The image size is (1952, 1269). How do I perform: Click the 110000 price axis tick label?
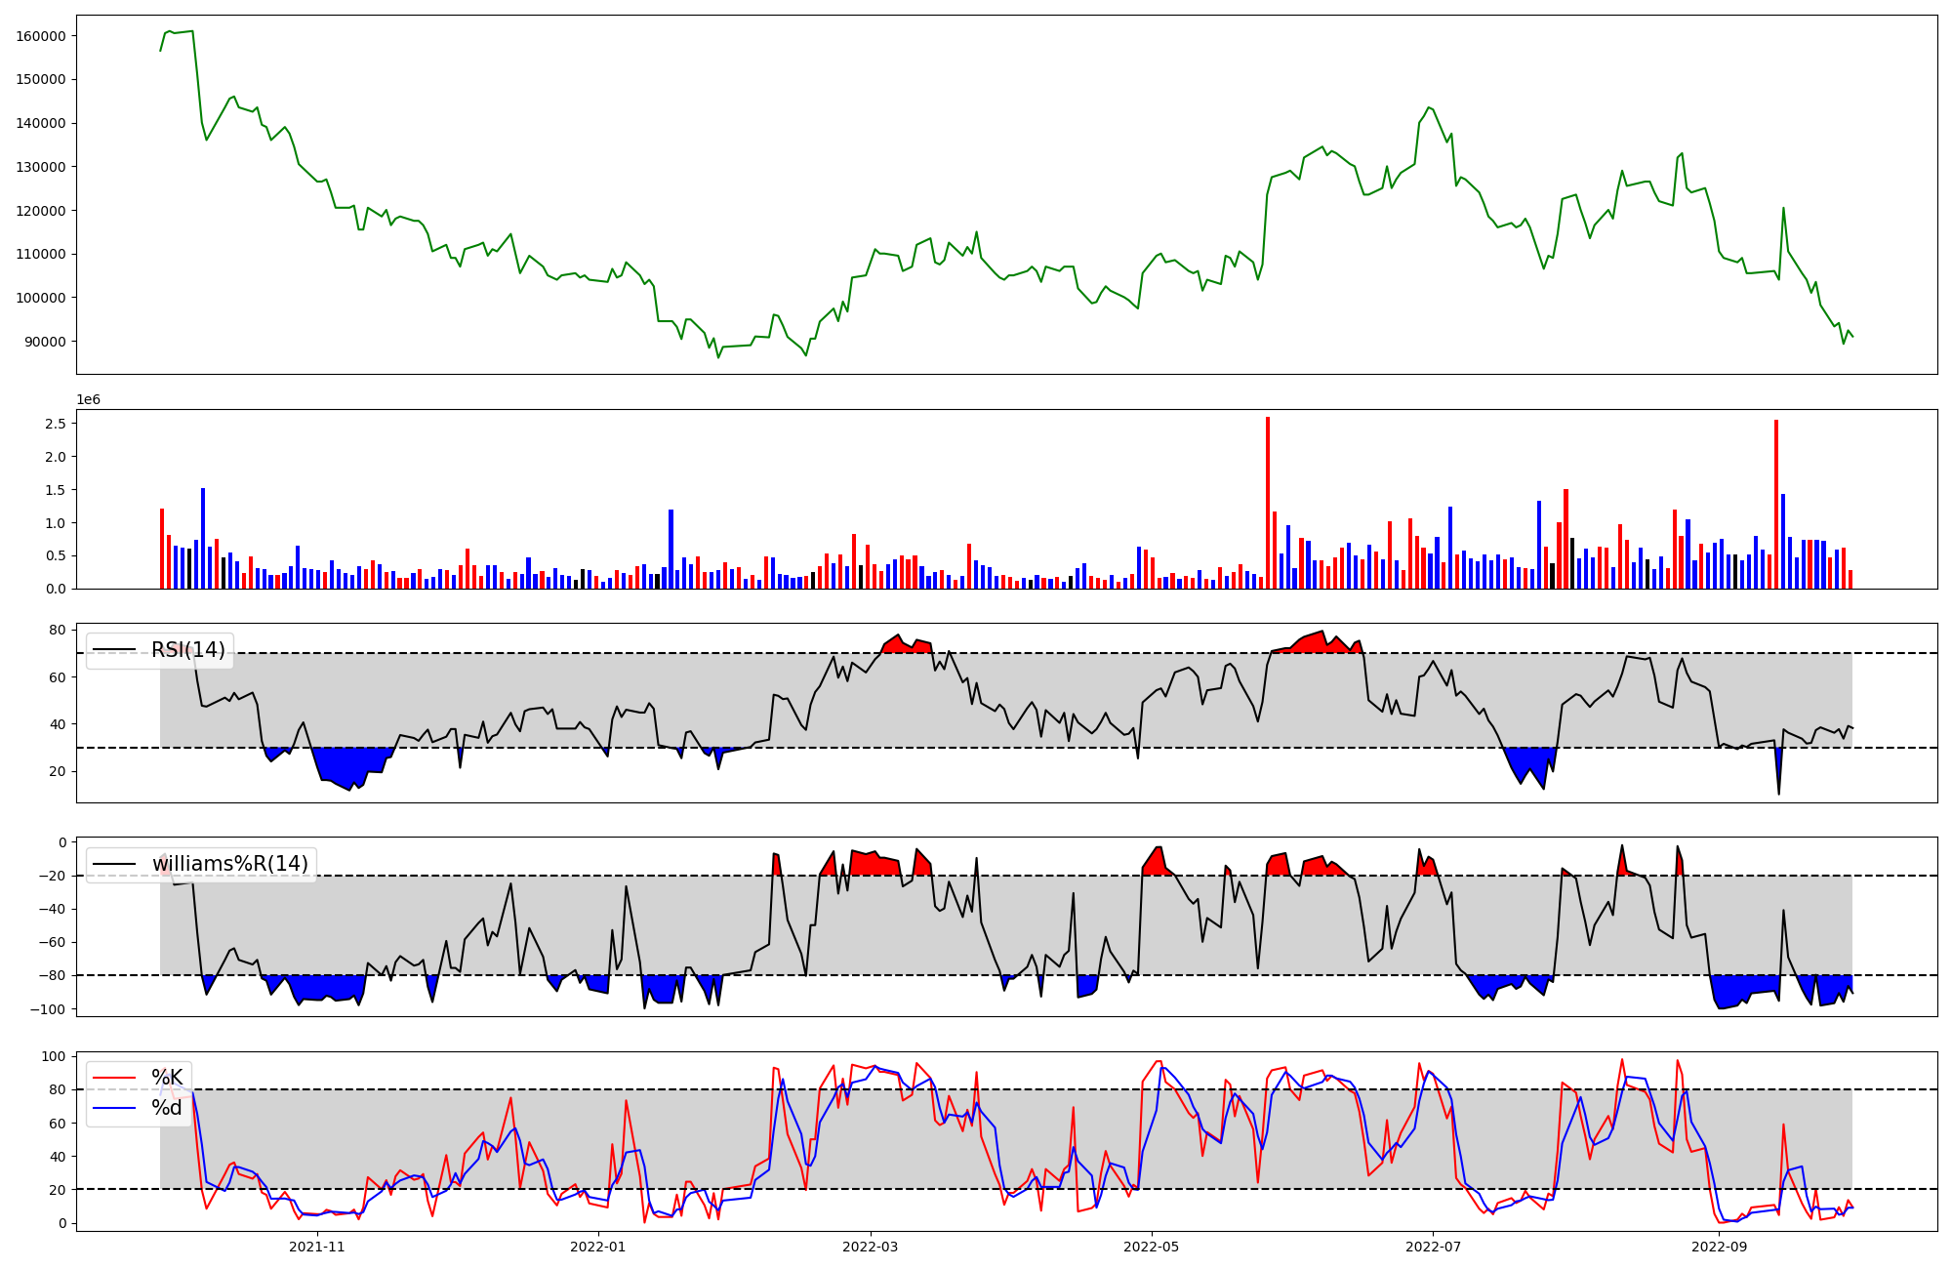(x=41, y=254)
